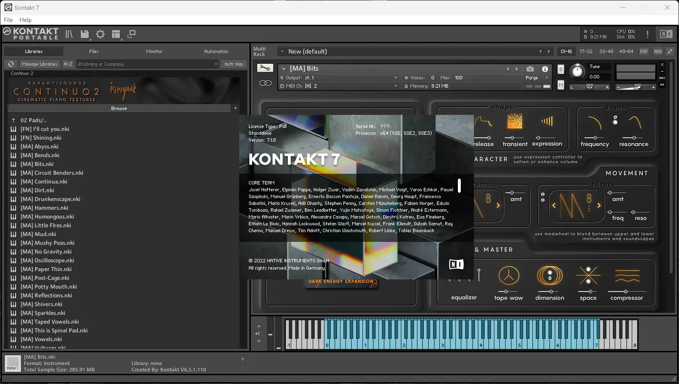Click the compressor effect icon

(626, 276)
